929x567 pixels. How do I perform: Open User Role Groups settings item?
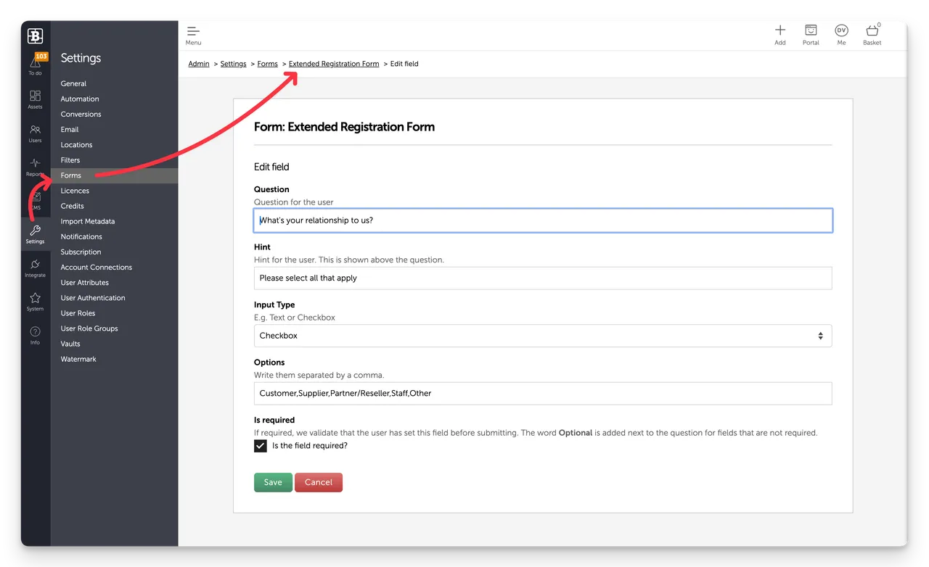click(x=89, y=328)
